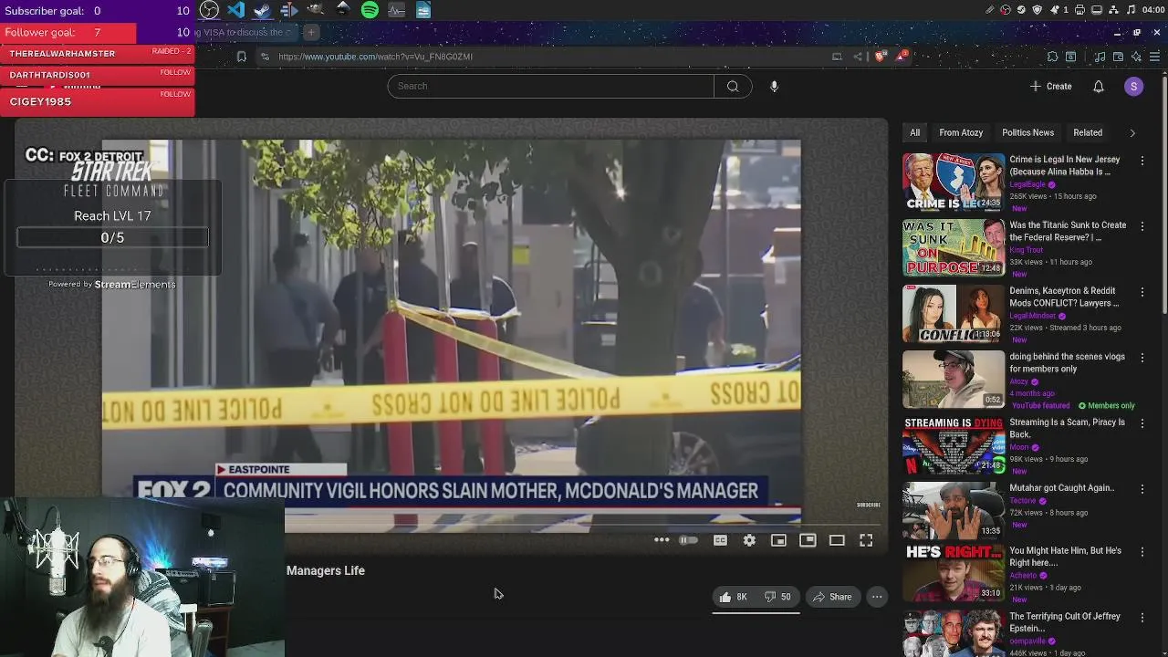The width and height of the screenshot is (1168, 657).
Task: Toggle the autoplay switch in player
Action: 688,540
